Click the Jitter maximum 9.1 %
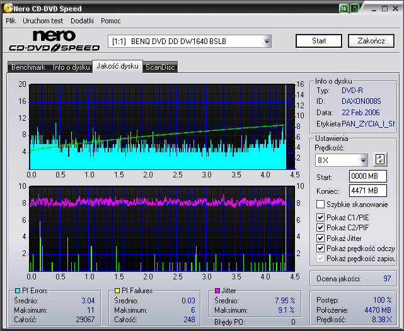The height and width of the screenshot is (331, 404). pos(287,310)
